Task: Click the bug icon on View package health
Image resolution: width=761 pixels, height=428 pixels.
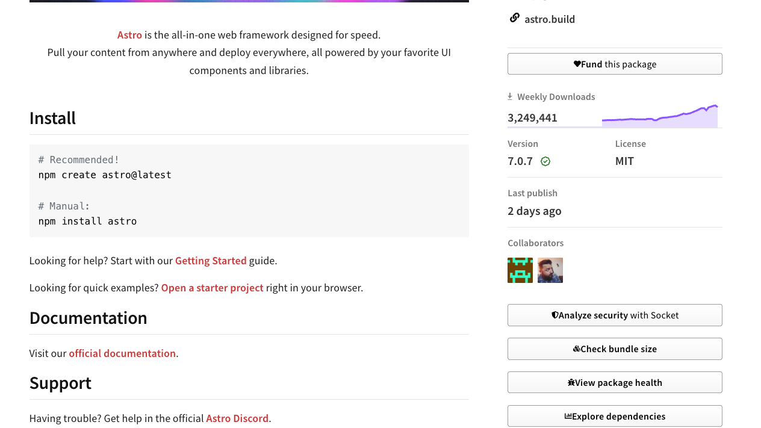Action: (x=571, y=382)
